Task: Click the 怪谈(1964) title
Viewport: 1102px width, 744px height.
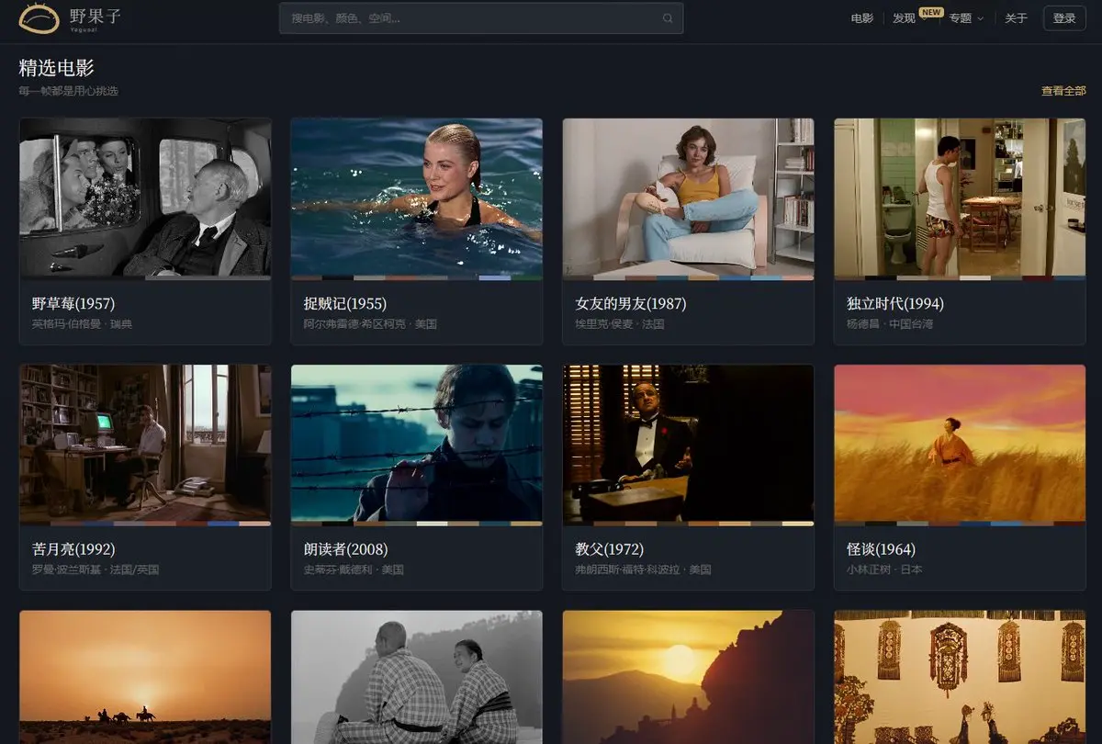Action: (x=881, y=549)
